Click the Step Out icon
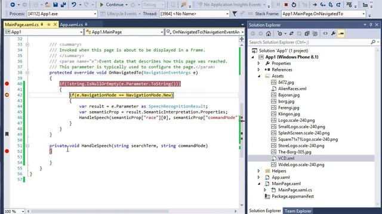 (x=338, y=5)
